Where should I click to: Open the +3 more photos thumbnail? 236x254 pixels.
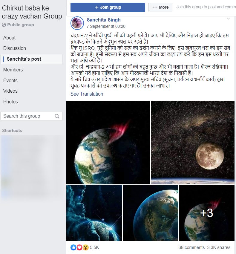207,213
